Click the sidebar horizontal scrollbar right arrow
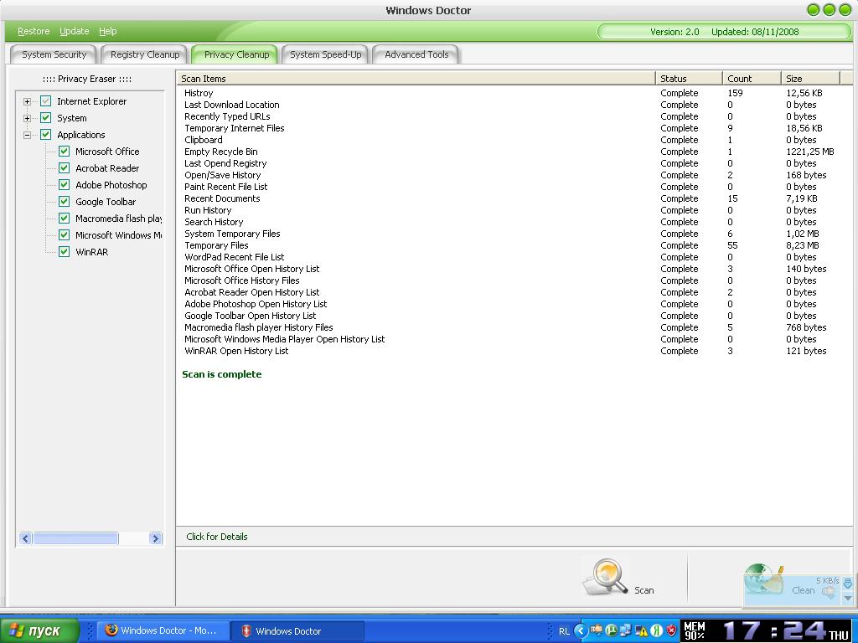The height and width of the screenshot is (643, 858). (155, 538)
